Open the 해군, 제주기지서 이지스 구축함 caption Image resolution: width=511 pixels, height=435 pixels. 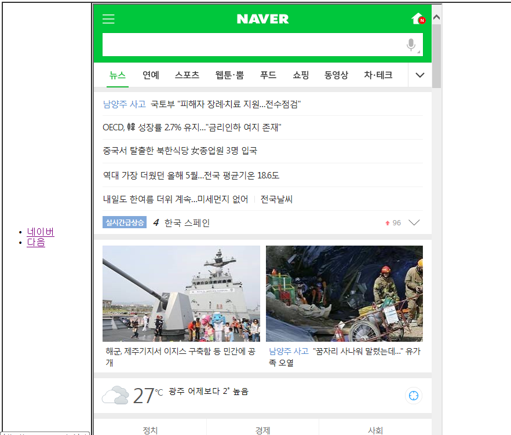(x=181, y=357)
